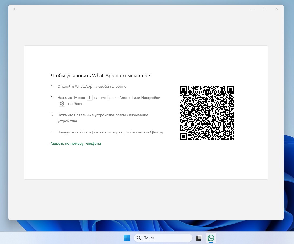Click bold text 'Связанные устройства' in step 3
294x244 pixels.
click(94, 115)
